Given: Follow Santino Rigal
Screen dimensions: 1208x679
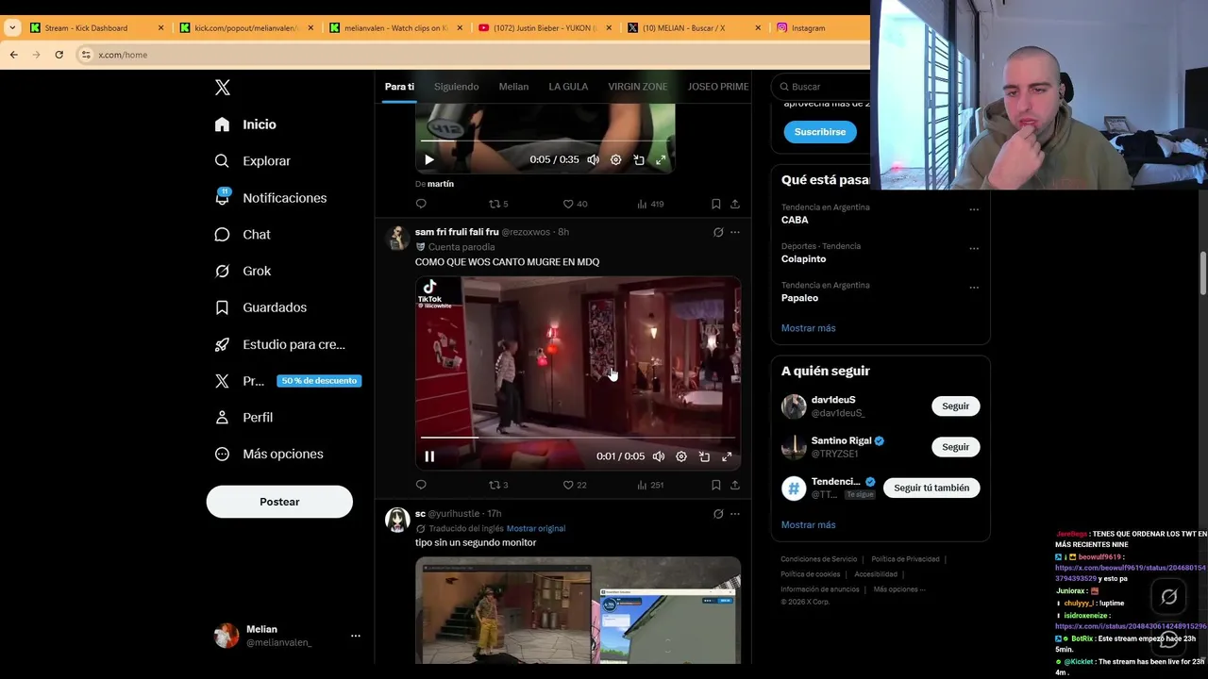Looking at the screenshot, I should point(956,447).
